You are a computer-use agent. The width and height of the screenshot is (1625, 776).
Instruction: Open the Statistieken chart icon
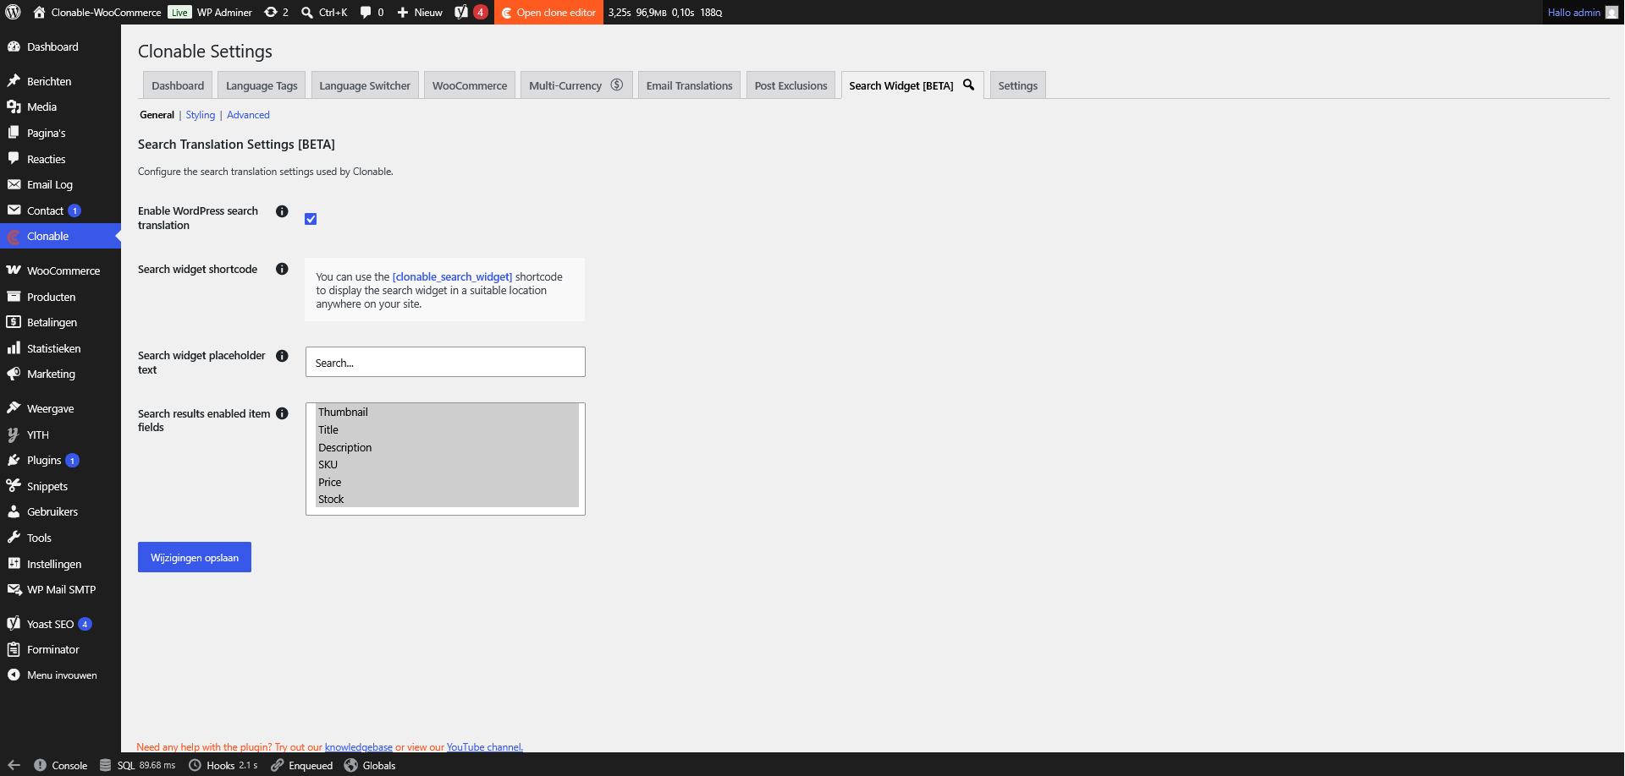click(14, 348)
